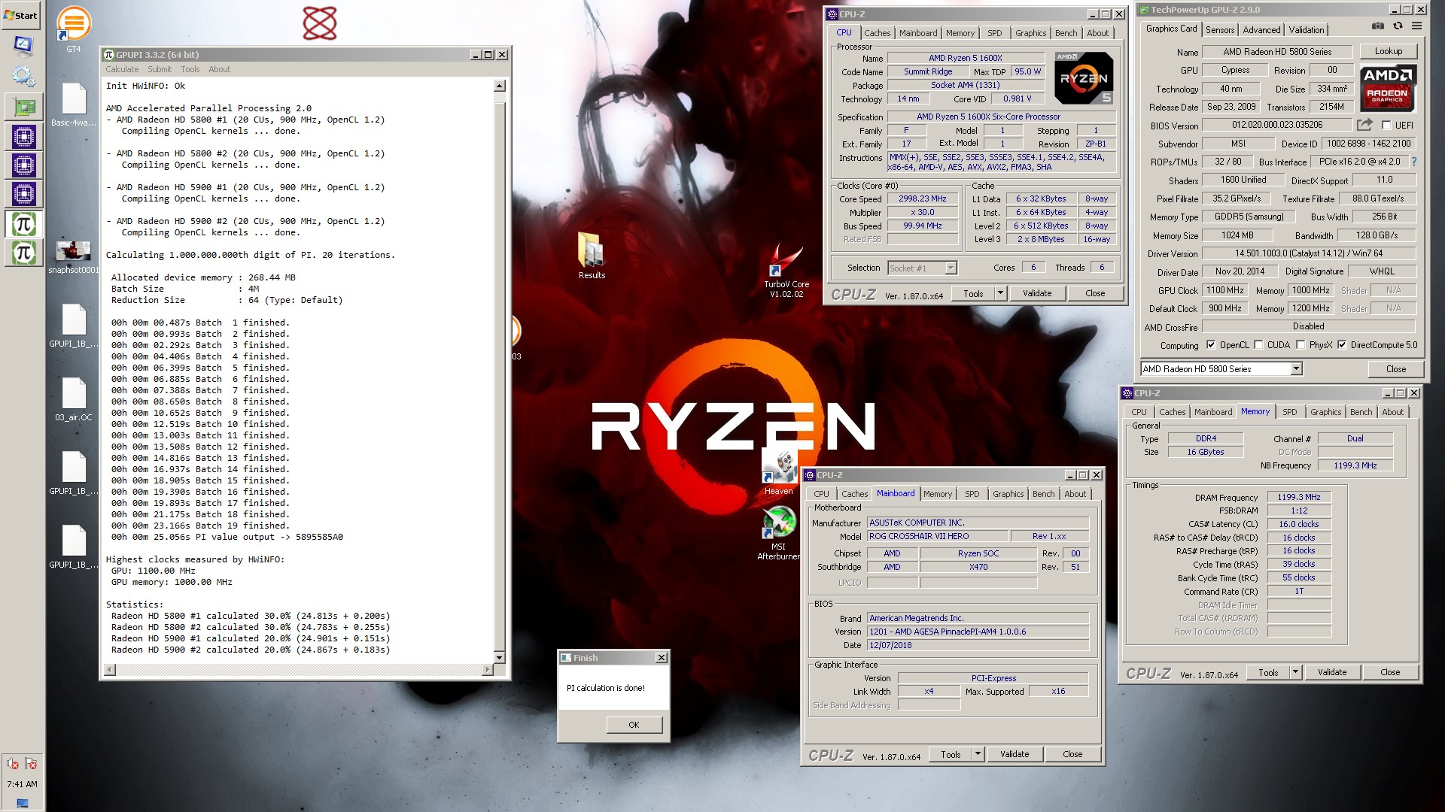Click the first GPUPI pi taskbar button
Screen dimensions: 1445x812
23,223
